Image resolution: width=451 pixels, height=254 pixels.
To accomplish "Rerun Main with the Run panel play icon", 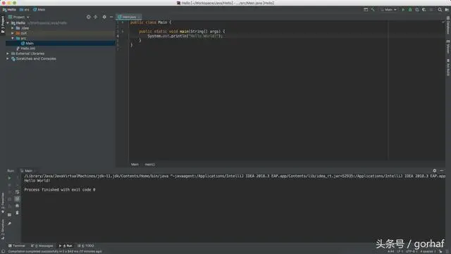I will pyautogui.click(x=9, y=178).
